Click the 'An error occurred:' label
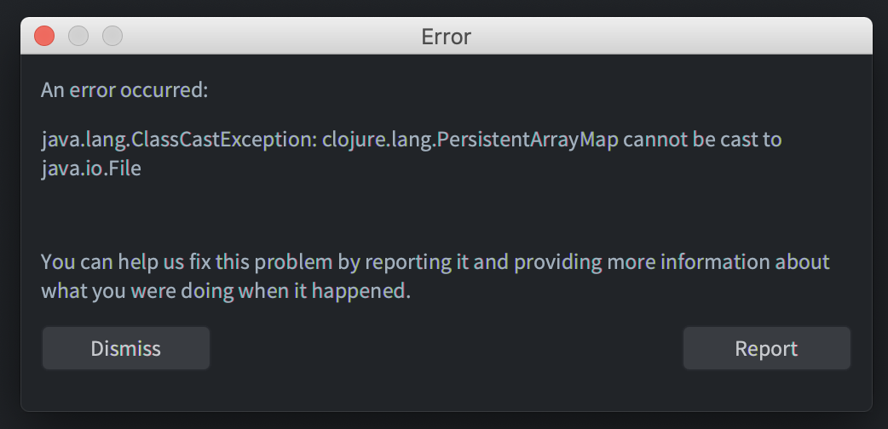The width and height of the screenshot is (888, 429). pyautogui.click(x=124, y=90)
